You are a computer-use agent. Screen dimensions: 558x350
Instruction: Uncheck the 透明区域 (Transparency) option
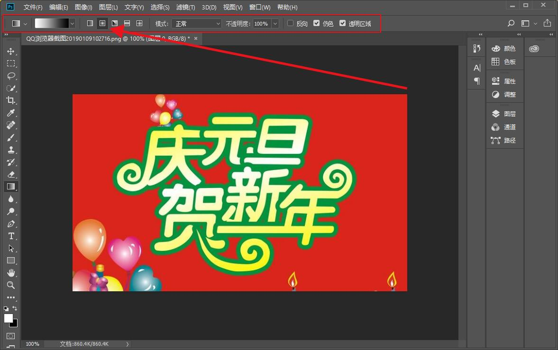[343, 23]
